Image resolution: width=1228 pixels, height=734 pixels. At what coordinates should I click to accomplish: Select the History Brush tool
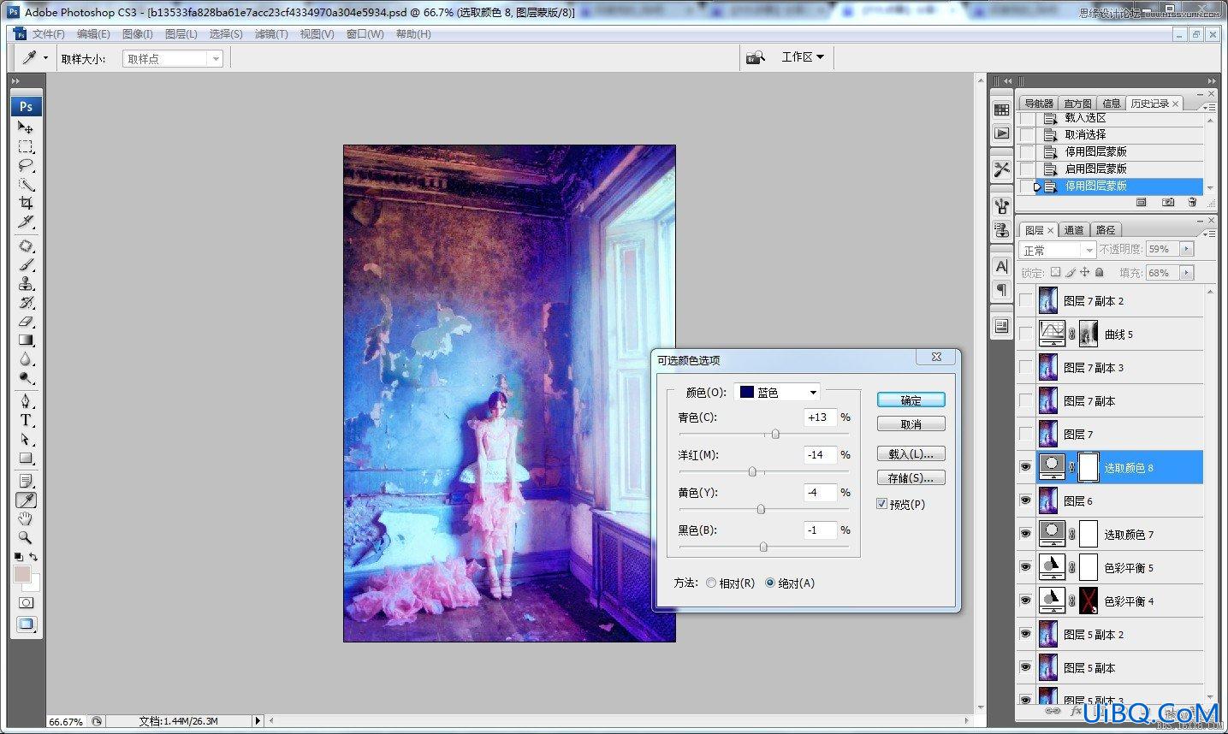(26, 303)
